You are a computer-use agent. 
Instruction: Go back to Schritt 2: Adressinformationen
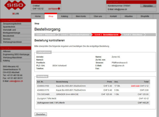[x=75, y=35]
